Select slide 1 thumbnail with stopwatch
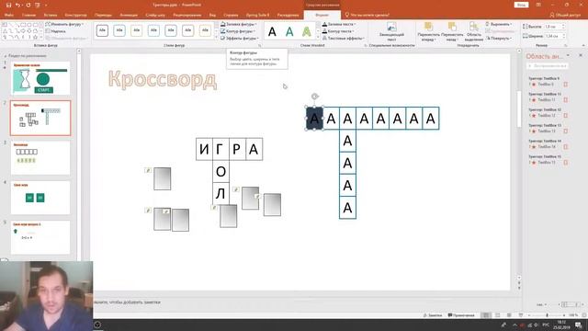 40,78
